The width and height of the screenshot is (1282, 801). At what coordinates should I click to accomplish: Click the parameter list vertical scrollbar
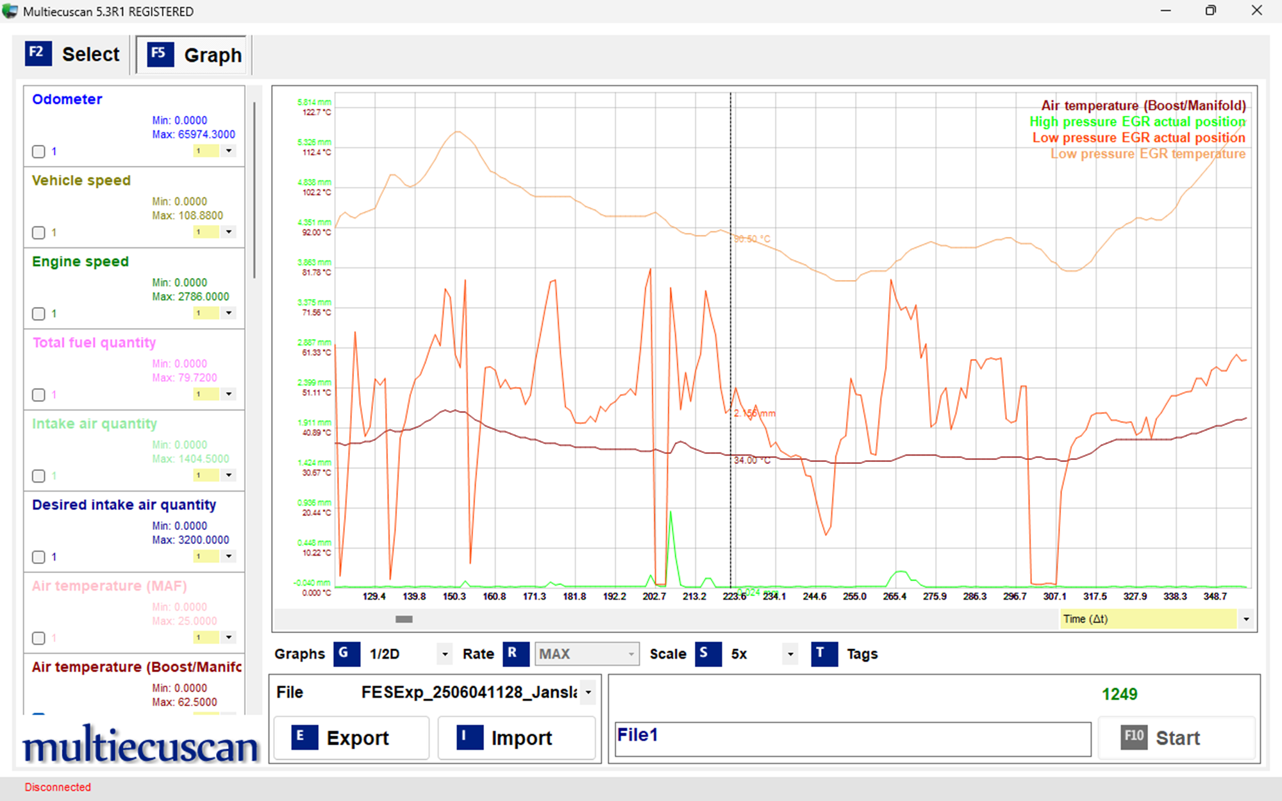pyautogui.click(x=254, y=190)
